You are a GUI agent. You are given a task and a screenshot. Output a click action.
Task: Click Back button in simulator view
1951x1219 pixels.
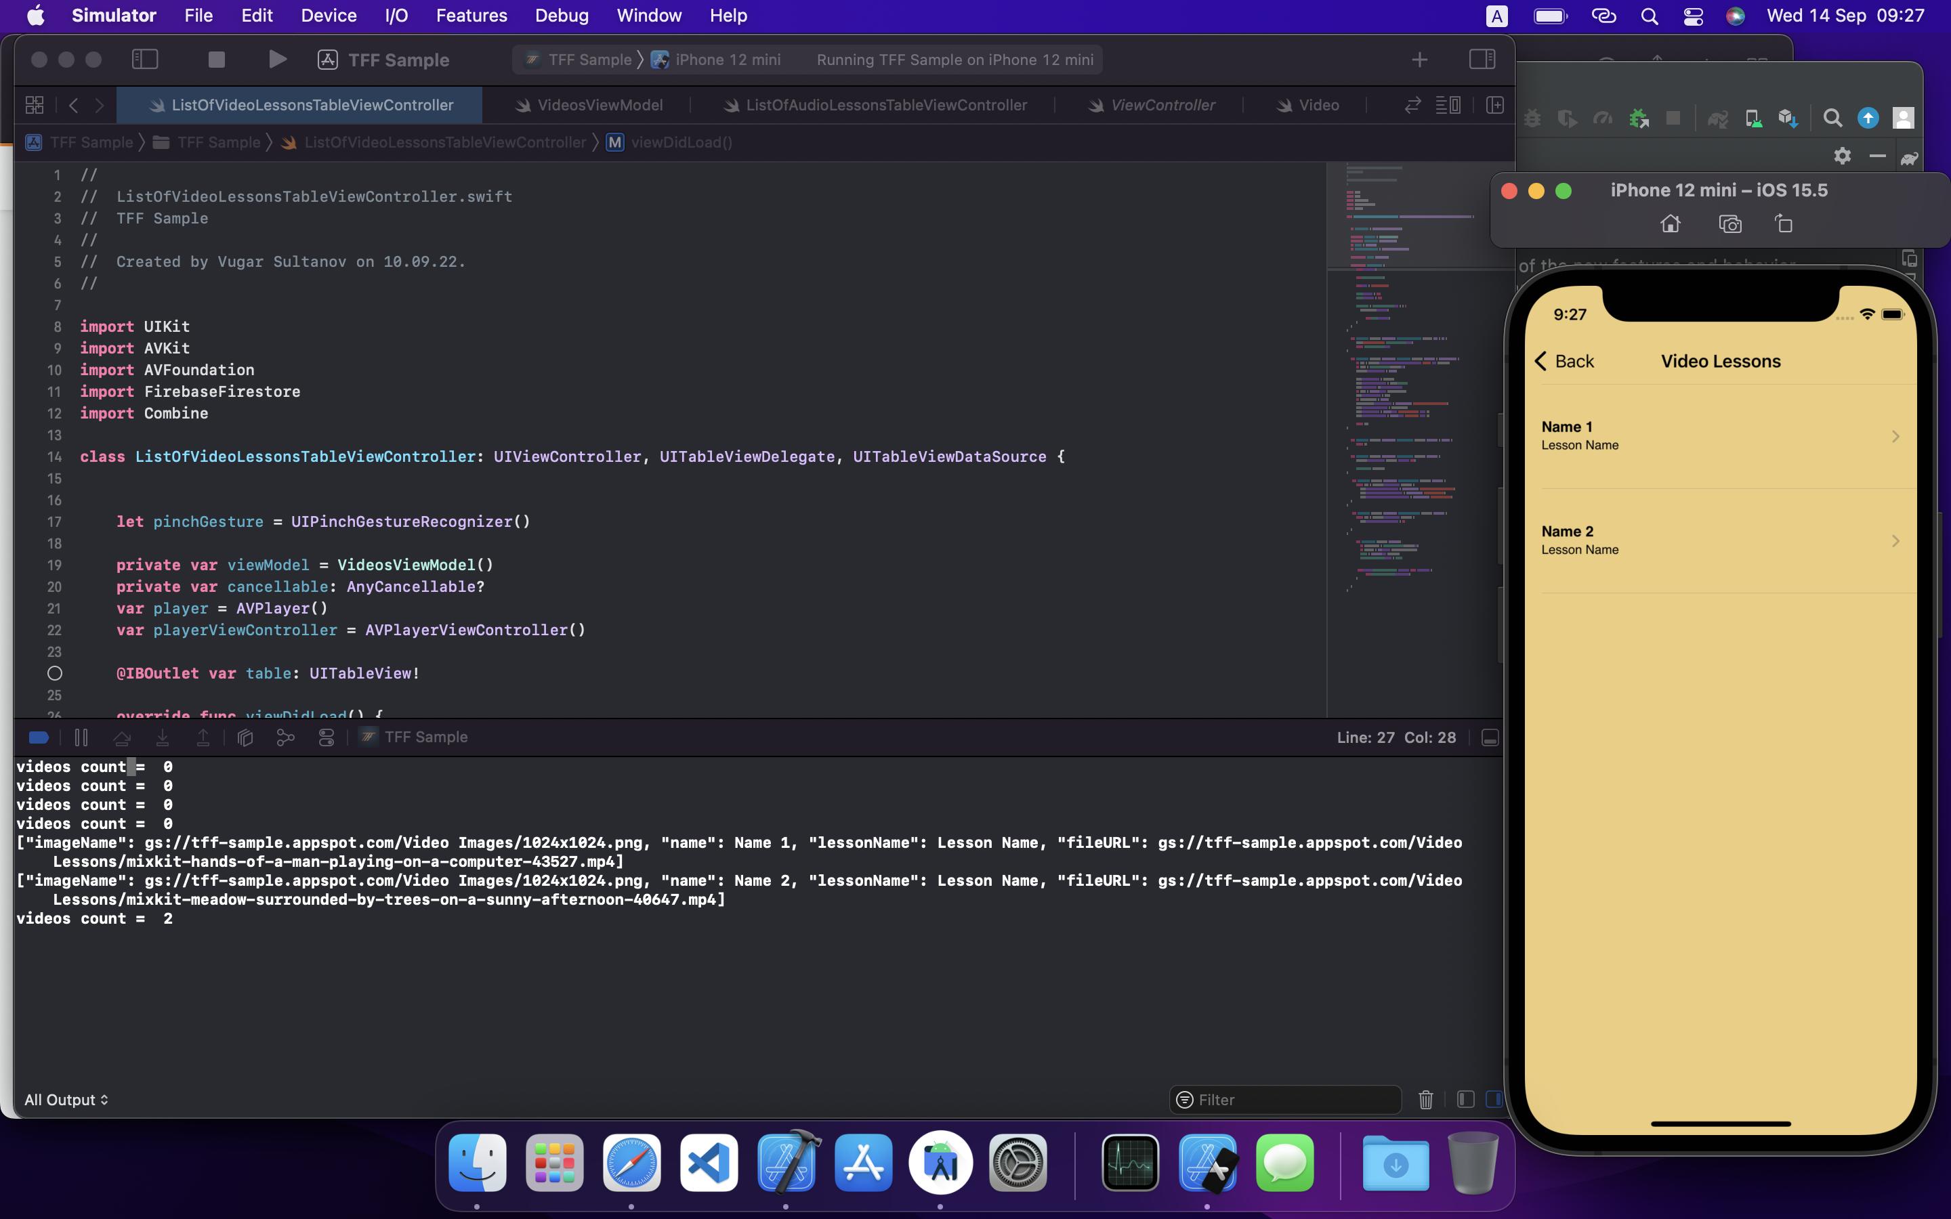[x=1562, y=361]
